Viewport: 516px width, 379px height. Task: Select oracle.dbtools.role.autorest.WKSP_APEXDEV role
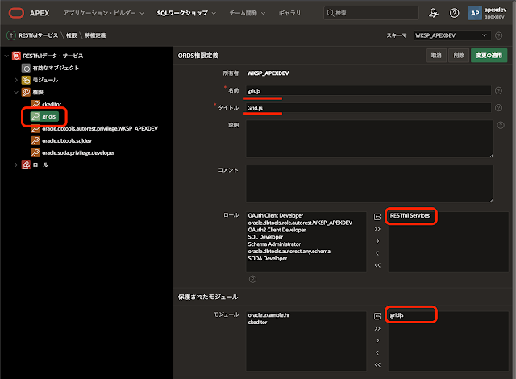coord(300,223)
